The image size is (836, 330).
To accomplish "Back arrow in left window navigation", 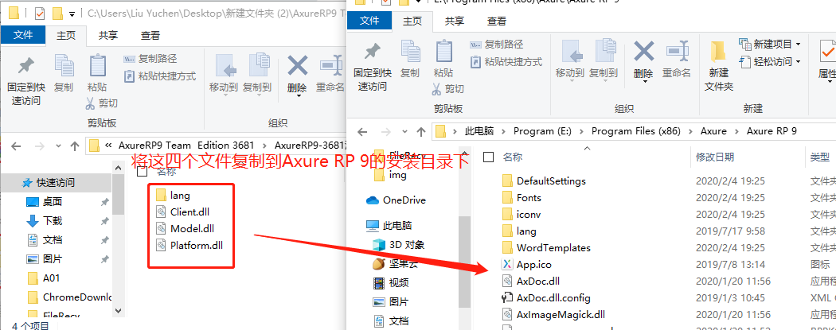I will pos(16,146).
